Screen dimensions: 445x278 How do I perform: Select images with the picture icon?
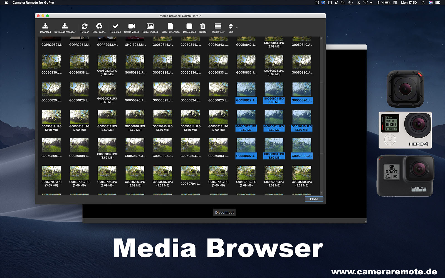point(150,26)
